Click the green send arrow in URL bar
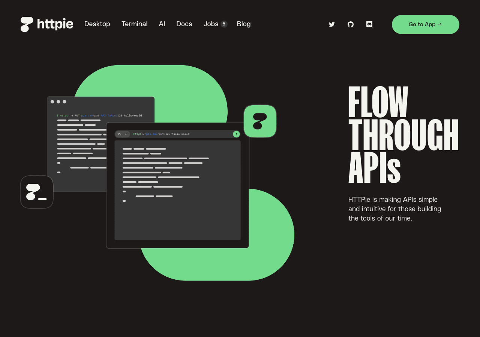Screen dimensions: 480x337 click(x=236, y=134)
